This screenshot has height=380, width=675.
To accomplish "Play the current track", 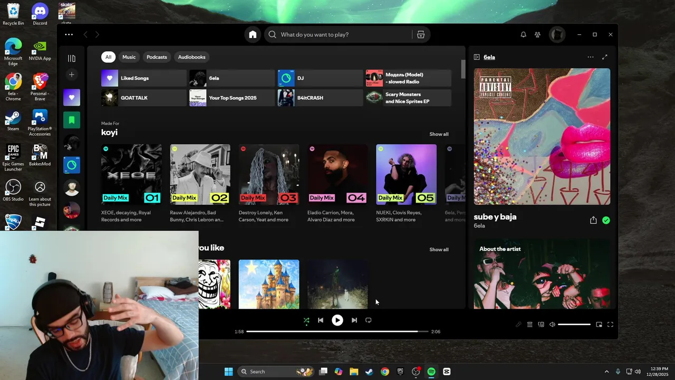I will point(337,320).
